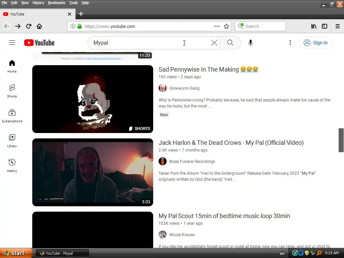344x258 pixels.
Task: Close the YouTube tab
Action: pyautogui.click(x=70, y=14)
